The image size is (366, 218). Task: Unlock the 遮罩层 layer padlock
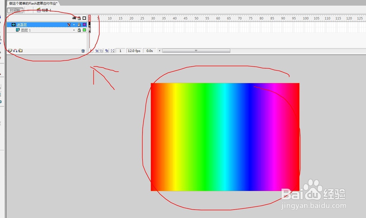[x=79, y=25]
